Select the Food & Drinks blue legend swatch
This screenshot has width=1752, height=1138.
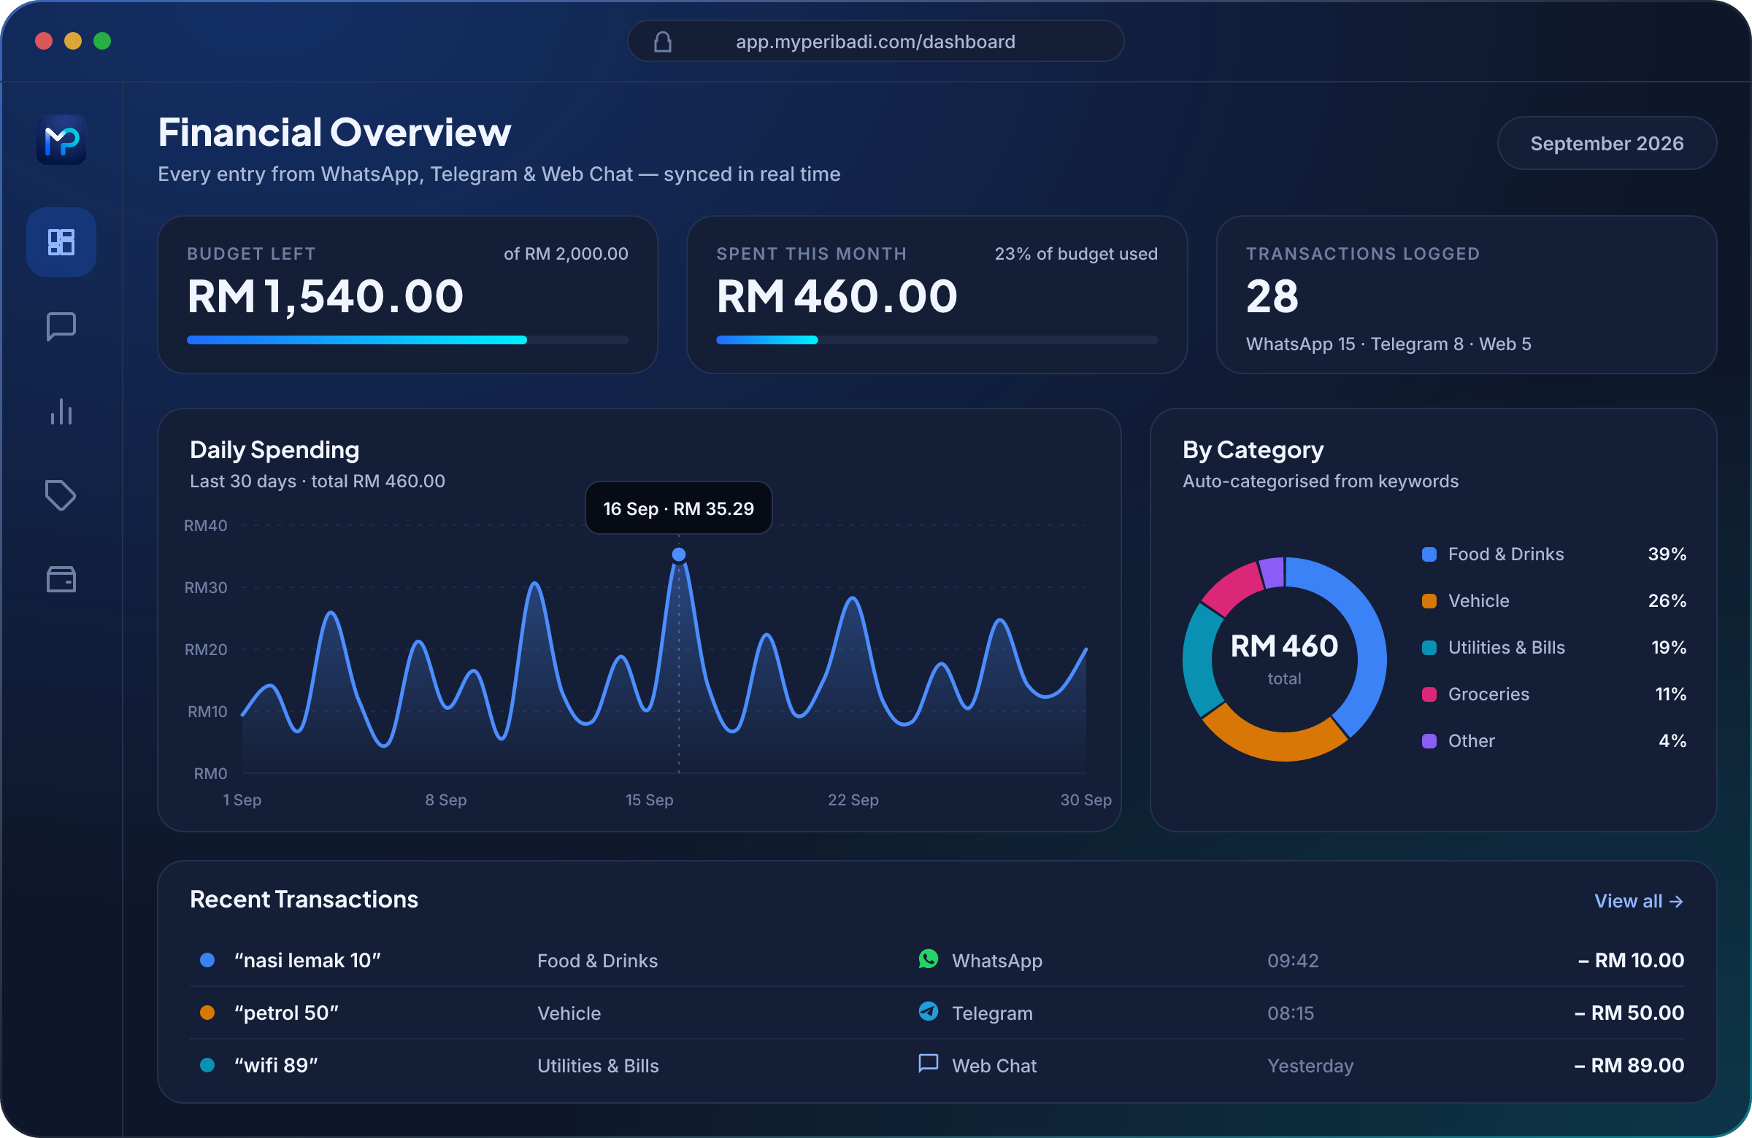click(1429, 554)
